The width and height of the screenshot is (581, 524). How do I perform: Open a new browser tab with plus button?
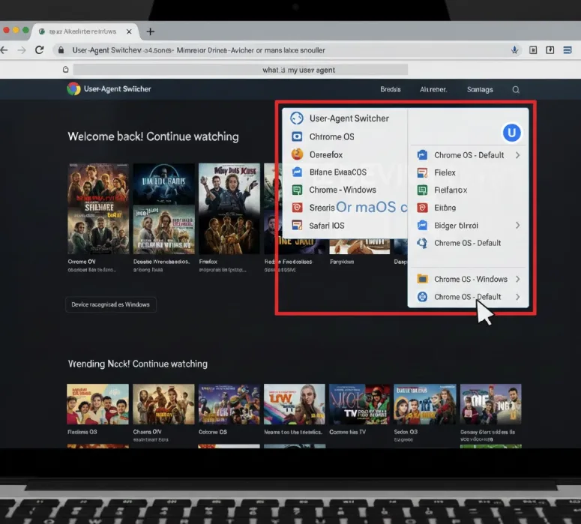[151, 31]
